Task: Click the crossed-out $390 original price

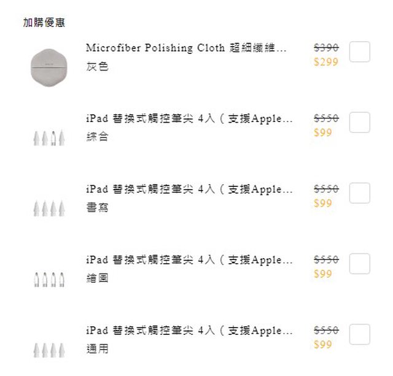Action: pos(325,48)
